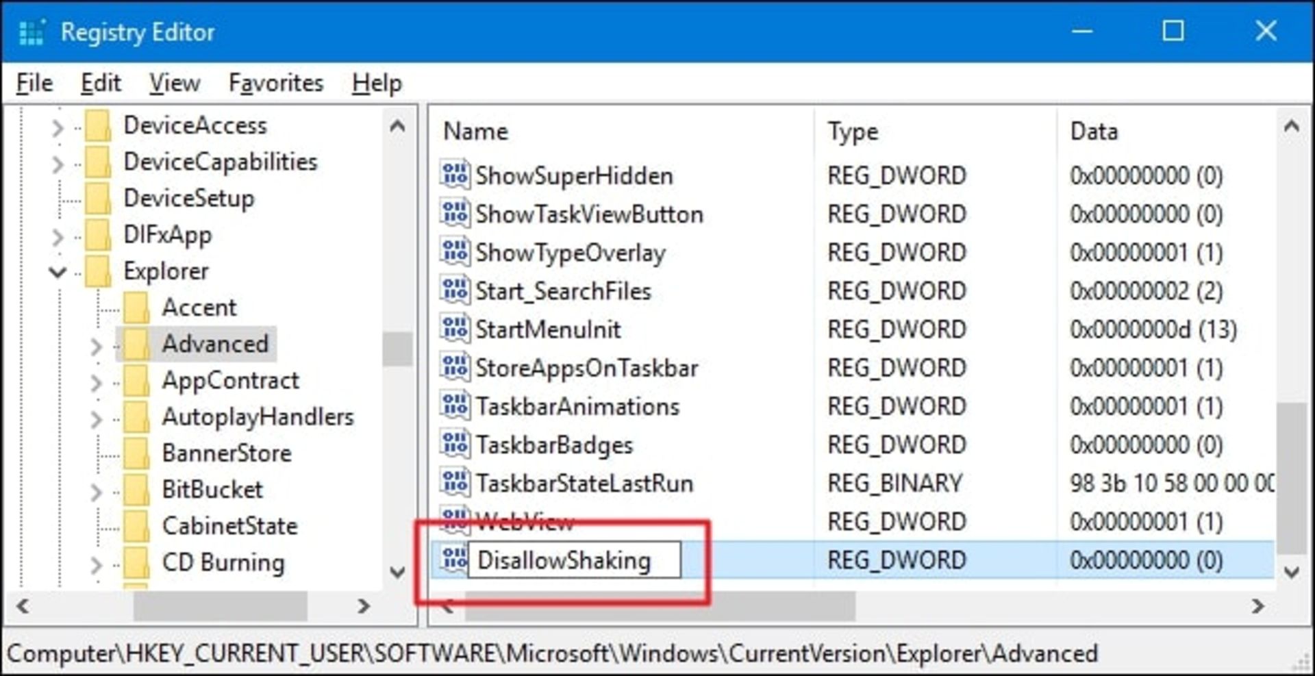1315x676 pixels.
Task: Click the DisallowShaking name edit field
Action: [575, 560]
